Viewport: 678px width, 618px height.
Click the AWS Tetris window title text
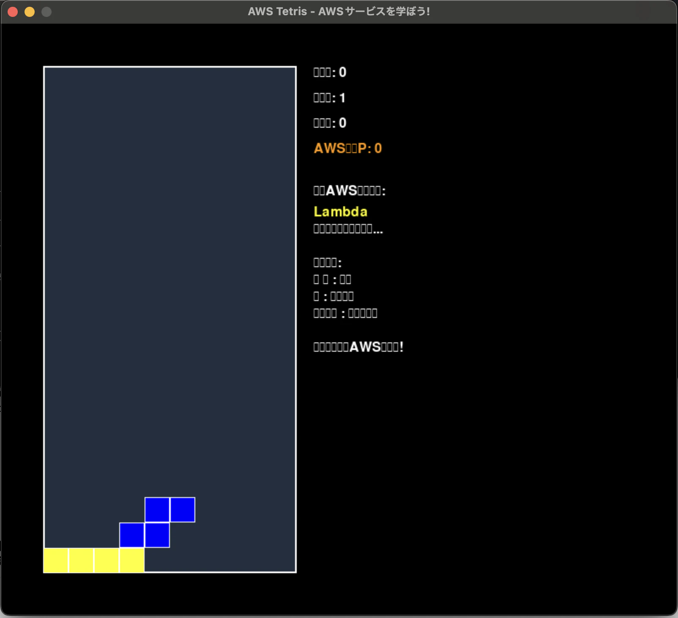pos(339,11)
